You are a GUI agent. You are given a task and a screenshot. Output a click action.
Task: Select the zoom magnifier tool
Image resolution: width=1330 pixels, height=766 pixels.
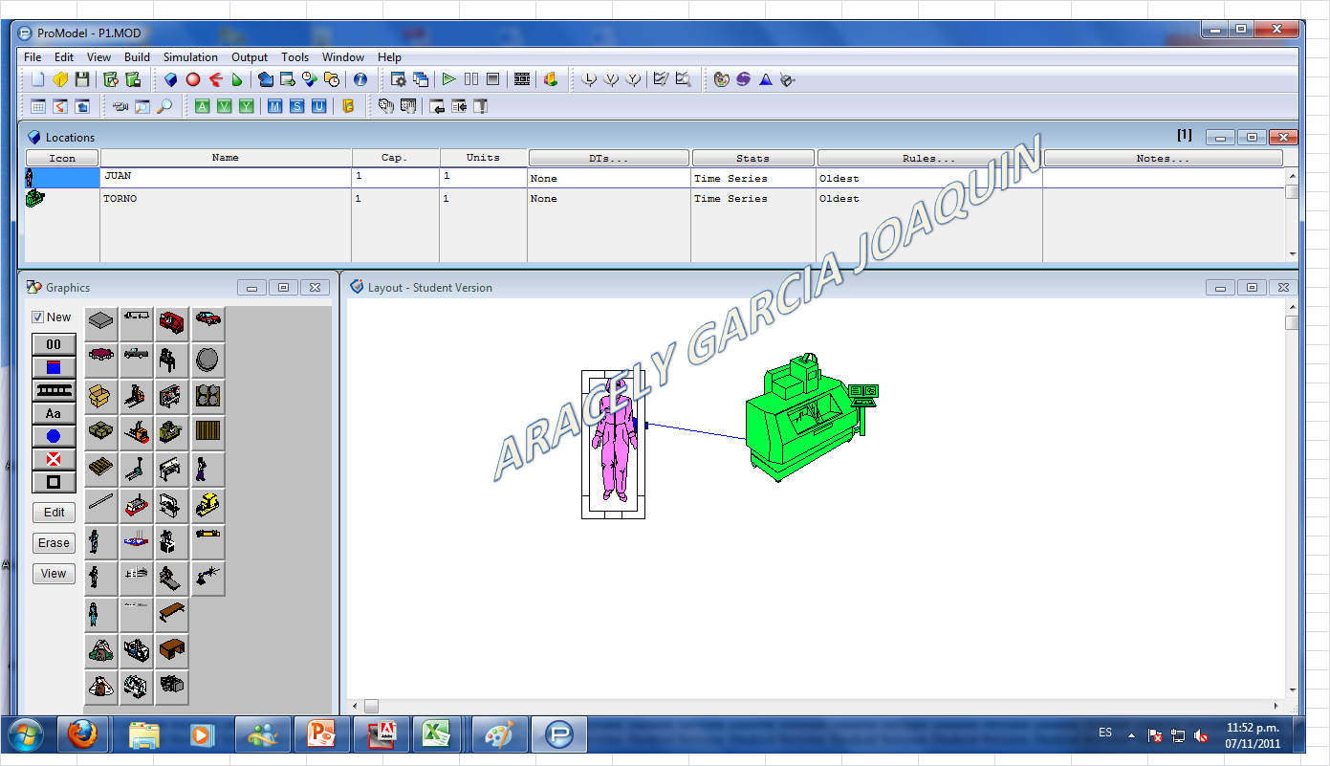click(164, 106)
